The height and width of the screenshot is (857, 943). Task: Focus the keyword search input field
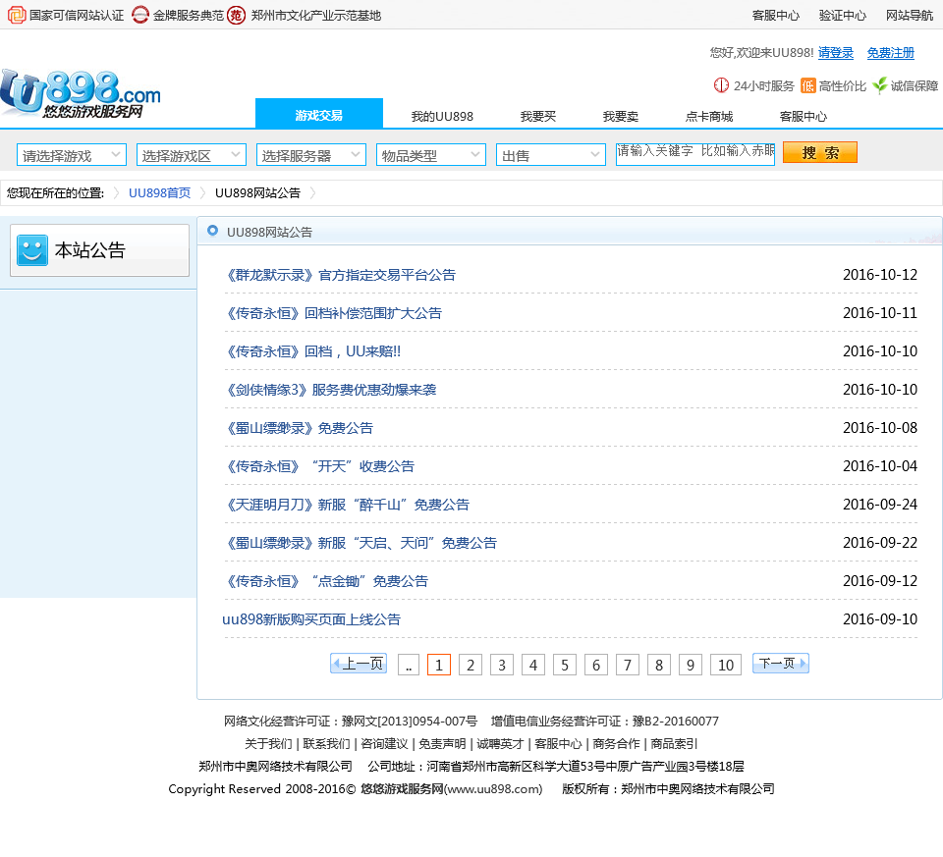tap(695, 153)
